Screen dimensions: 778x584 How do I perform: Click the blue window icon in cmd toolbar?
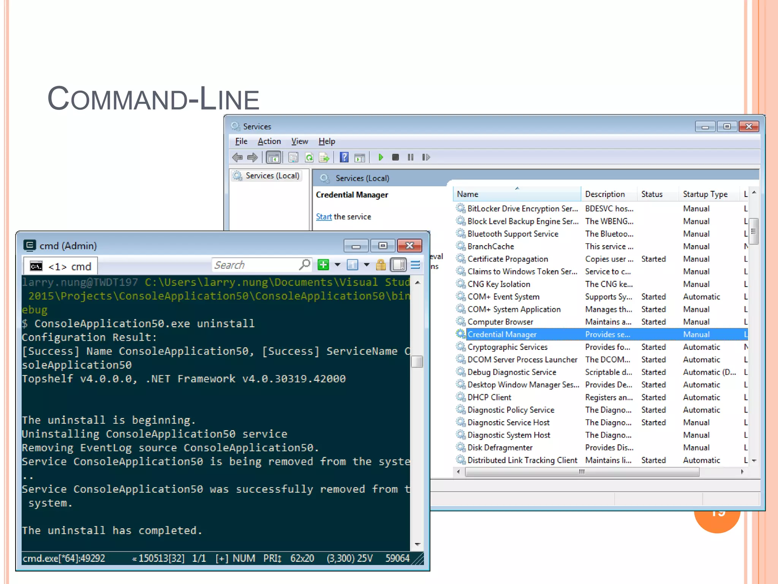coord(353,265)
